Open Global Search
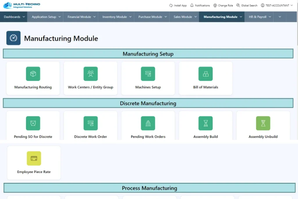This screenshot has width=298, height=199. [247, 6]
